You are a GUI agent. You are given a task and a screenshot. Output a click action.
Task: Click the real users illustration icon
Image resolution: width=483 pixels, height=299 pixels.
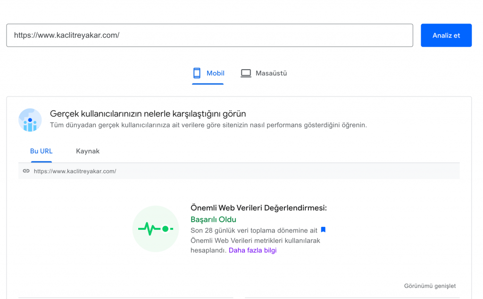coord(30,120)
